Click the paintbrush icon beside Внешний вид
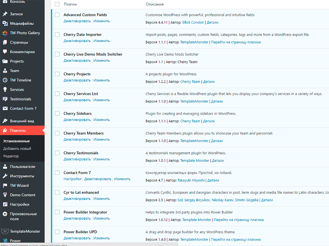Image resolution: width=329 pixels, height=246 pixels. point(5,121)
